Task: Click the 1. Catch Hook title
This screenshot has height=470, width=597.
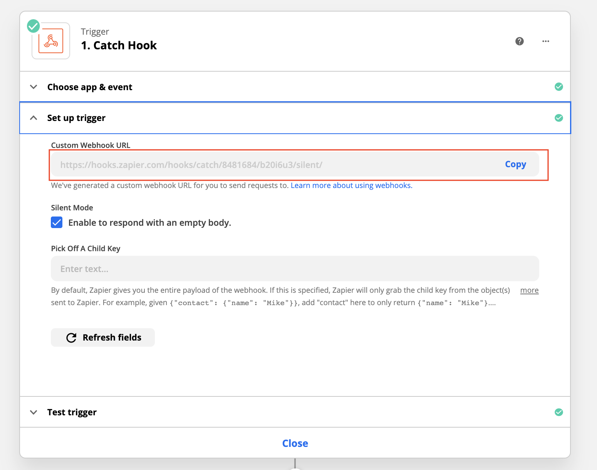Action: pyautogui.click(x=119, y=45)
